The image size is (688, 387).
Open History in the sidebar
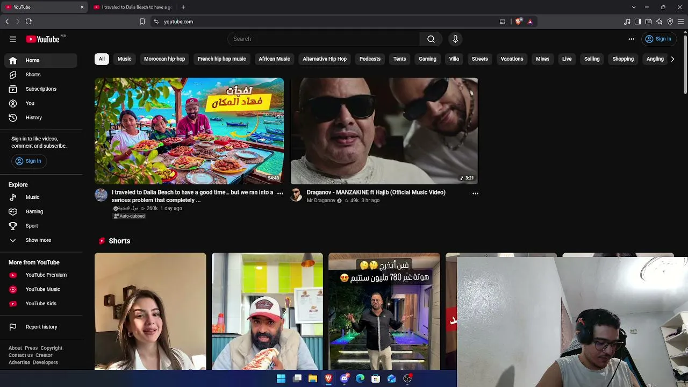point(41,118)
